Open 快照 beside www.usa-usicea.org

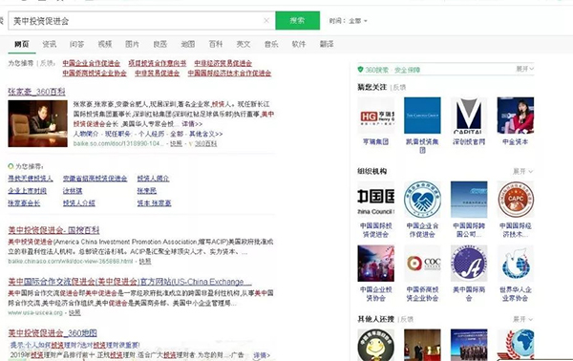point(74,312)
